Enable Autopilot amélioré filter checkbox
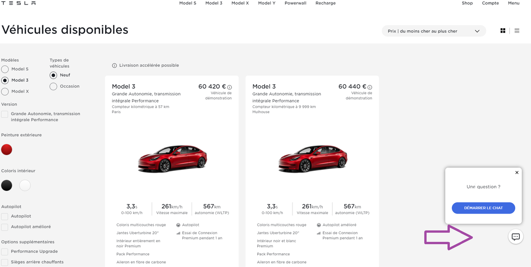Screen dimensions: 531x267 pos(5,227)
